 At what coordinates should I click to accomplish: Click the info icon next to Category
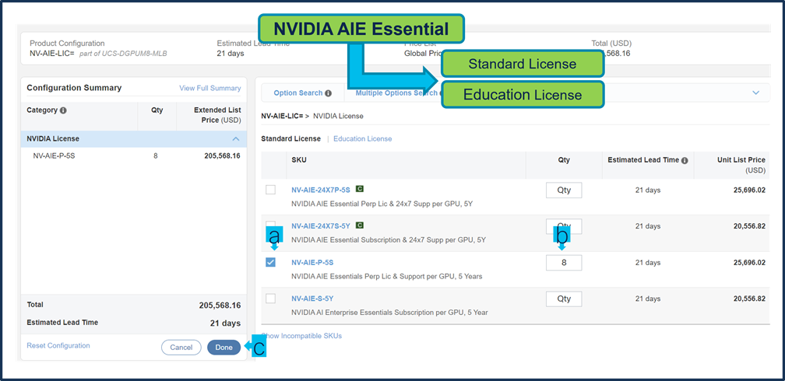click(x=63, y=110)
